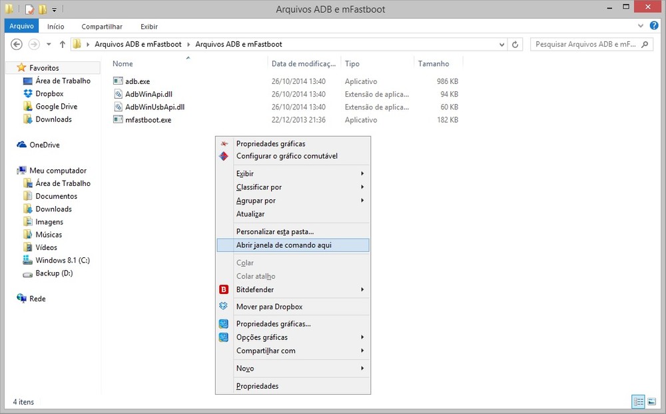The width and height of the screenshot is (666, 414).
Task: Click the search box for Arquivos ADB
Action: pyautogui.click(x=585, y=45)
